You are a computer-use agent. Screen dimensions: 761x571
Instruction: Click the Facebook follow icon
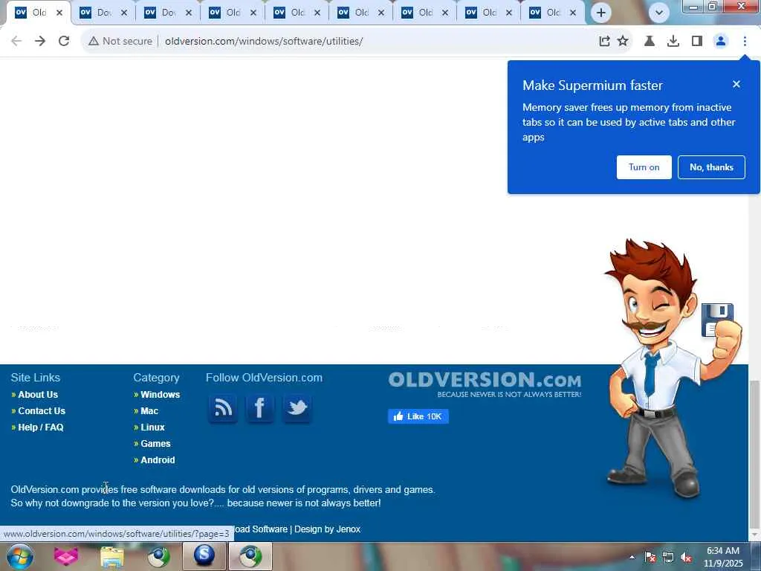click(x=259, y=408)
